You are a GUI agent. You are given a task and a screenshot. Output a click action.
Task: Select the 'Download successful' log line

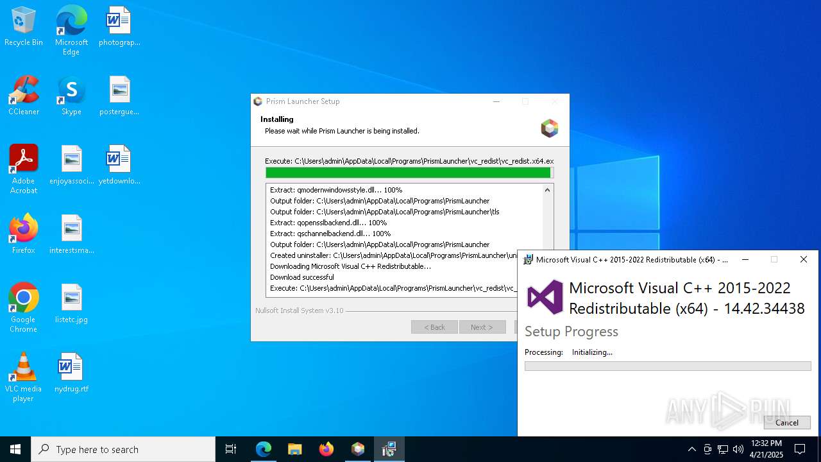tap(302, 277)
